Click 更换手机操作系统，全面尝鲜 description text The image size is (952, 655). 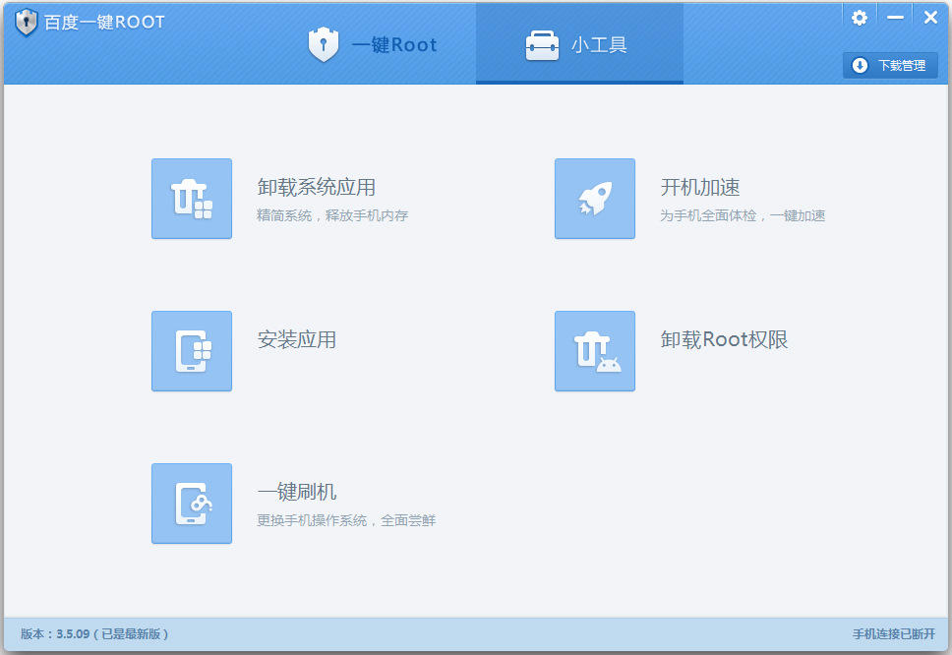tap(346, 520)
